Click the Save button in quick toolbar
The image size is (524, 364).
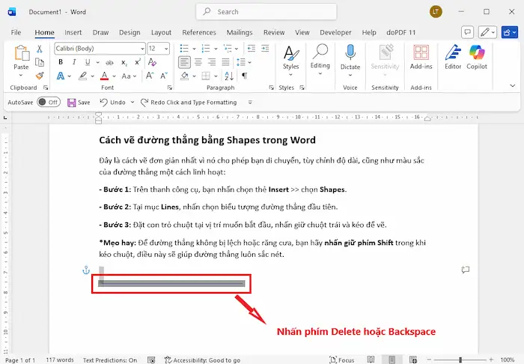click(78, 102)
